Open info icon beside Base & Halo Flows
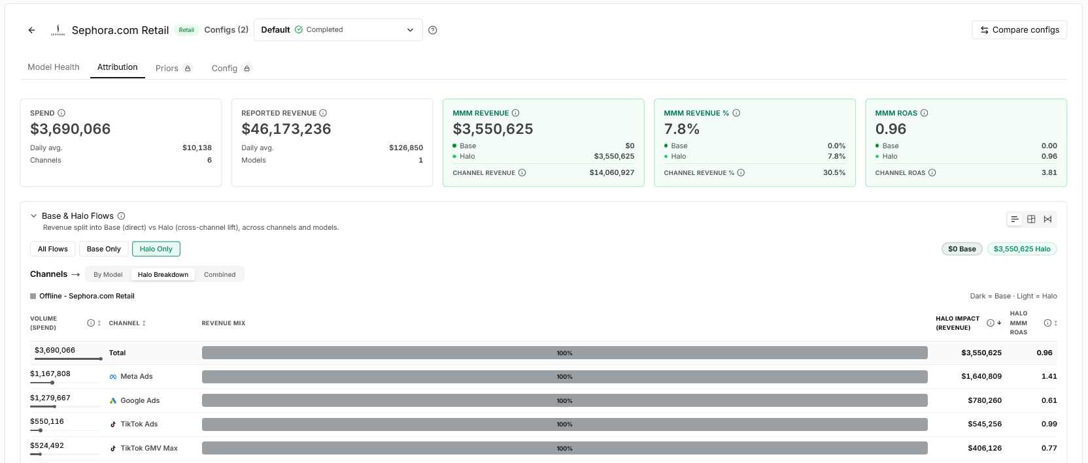Viewport: 1088px width, 463px height. [121, 216]
